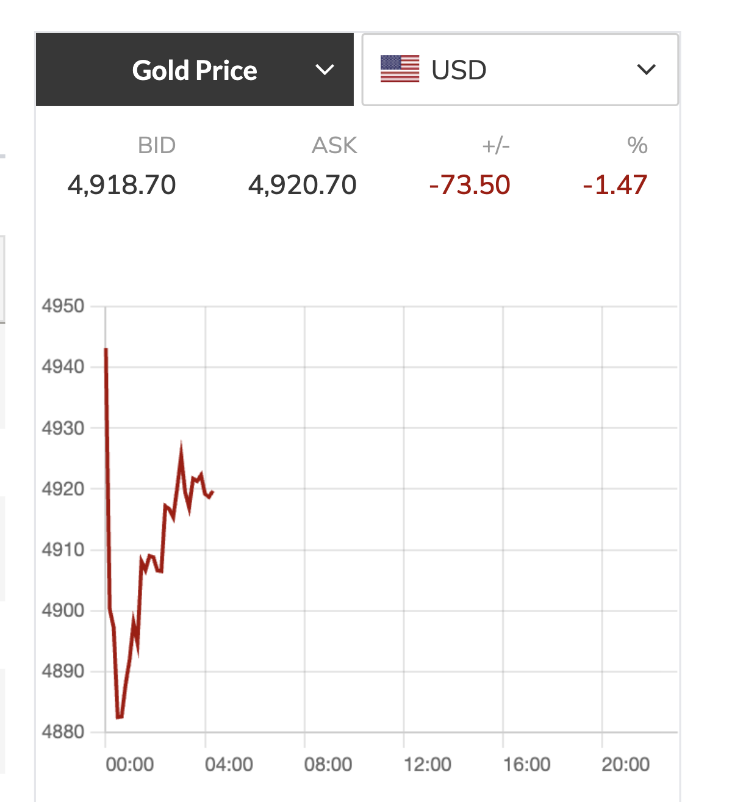This screenshot has width=732, height=802.
Task: Click the BID column label
Action: [x=157, y=146]
